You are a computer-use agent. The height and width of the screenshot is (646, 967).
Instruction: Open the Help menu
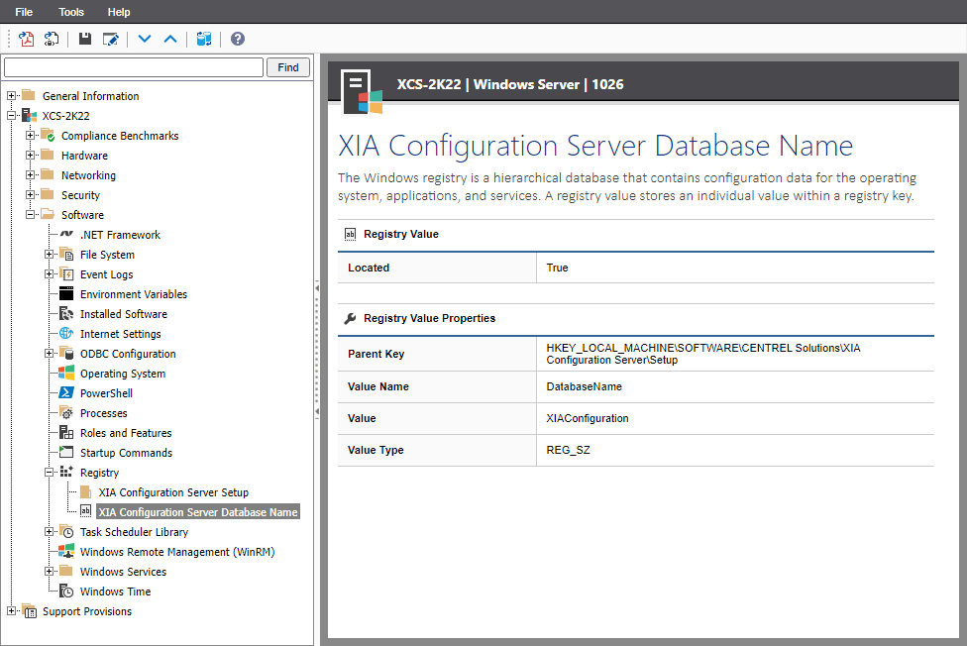point(119,12)
